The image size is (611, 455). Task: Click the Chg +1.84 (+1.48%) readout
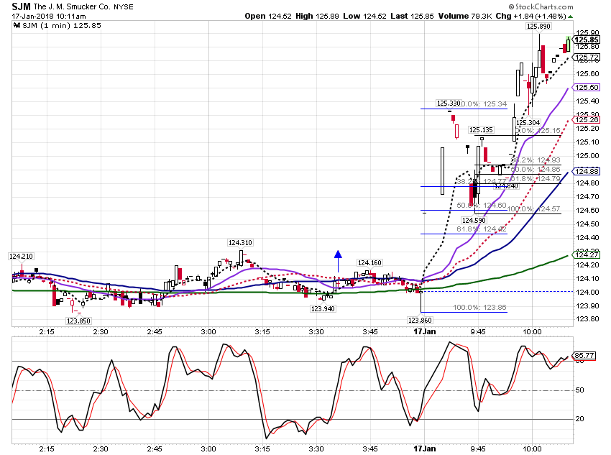tap(530, 16)
